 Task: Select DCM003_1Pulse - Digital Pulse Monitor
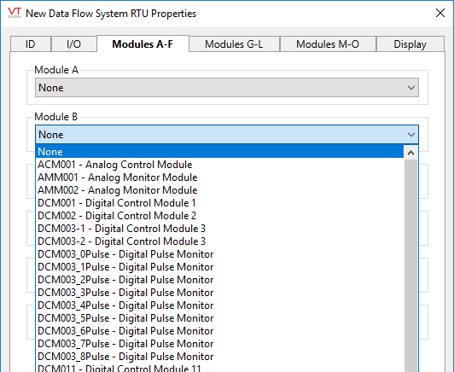[219, 267]
